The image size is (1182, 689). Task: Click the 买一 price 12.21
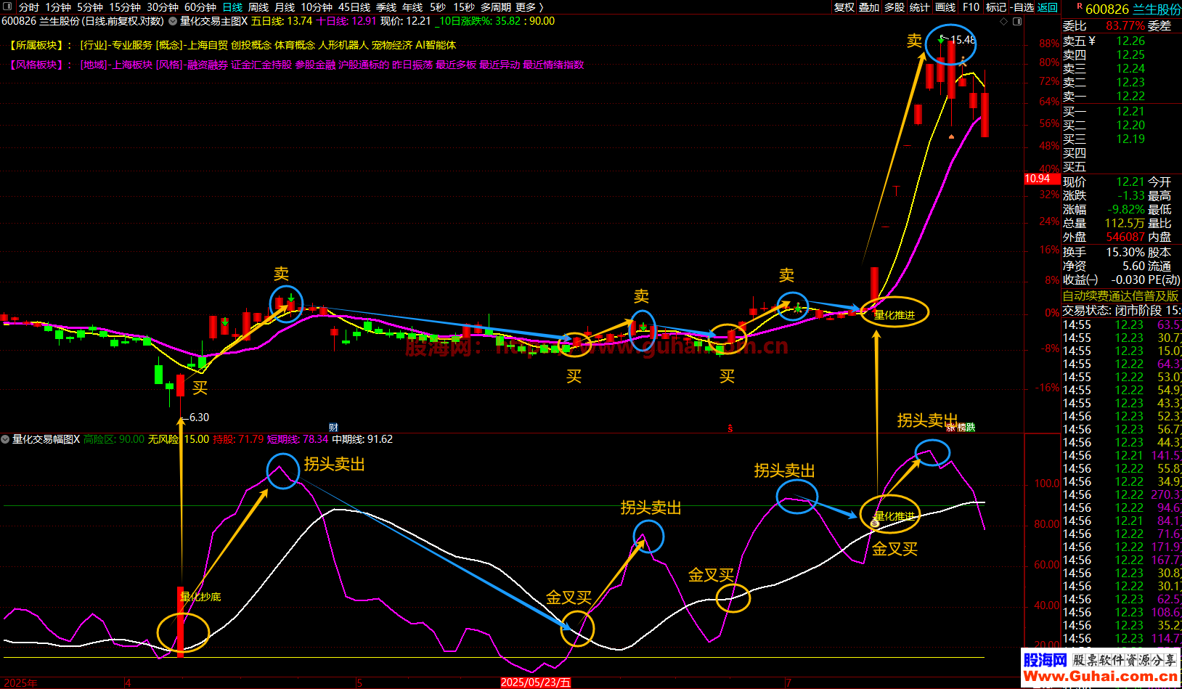point(1130,112)
